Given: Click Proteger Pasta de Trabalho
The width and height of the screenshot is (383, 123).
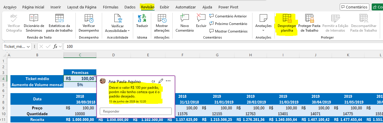Looking at the screenshot, I should tap(309, 23).
